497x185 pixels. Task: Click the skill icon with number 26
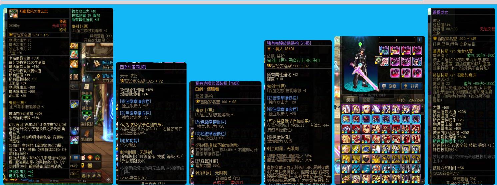click(x=75, y=131)
